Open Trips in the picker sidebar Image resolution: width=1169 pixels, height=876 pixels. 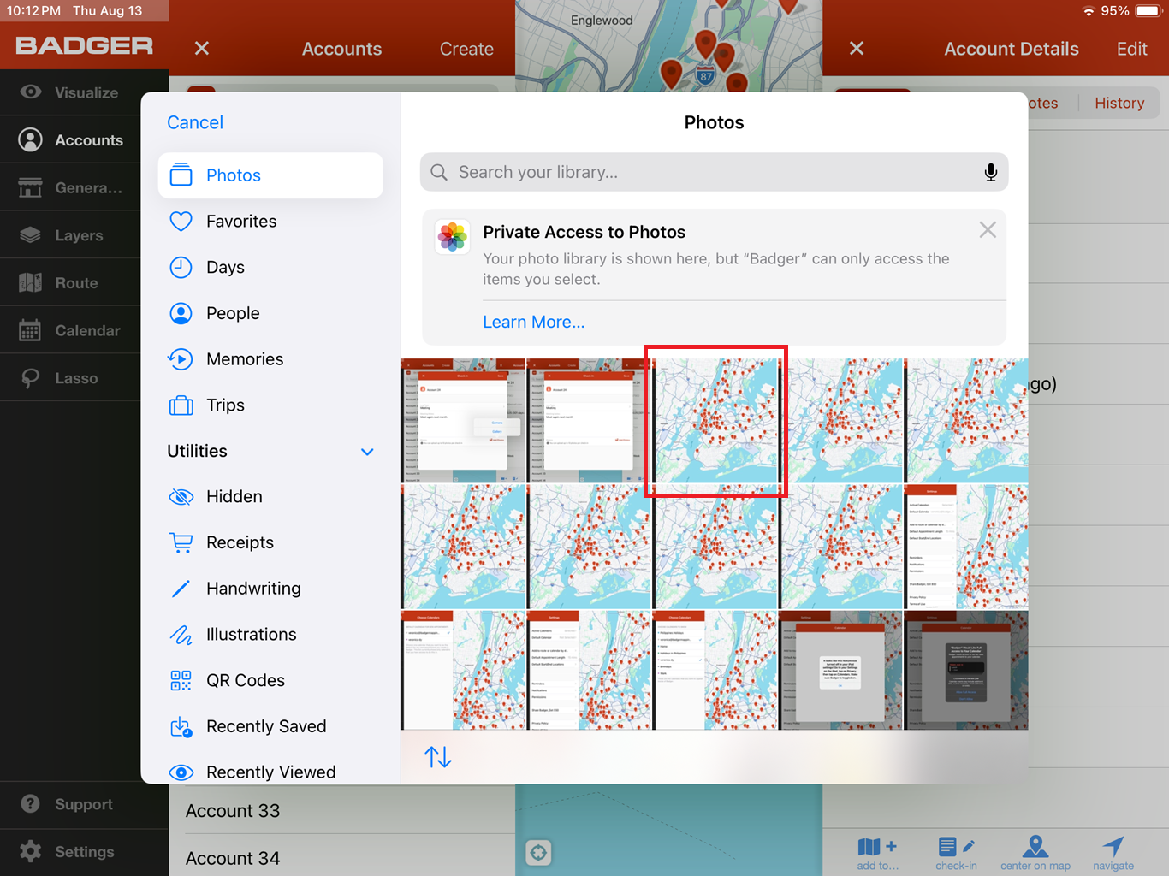tap(270, 405)
